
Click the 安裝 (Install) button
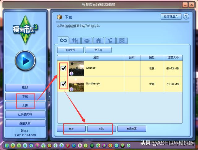coord(71,129)
